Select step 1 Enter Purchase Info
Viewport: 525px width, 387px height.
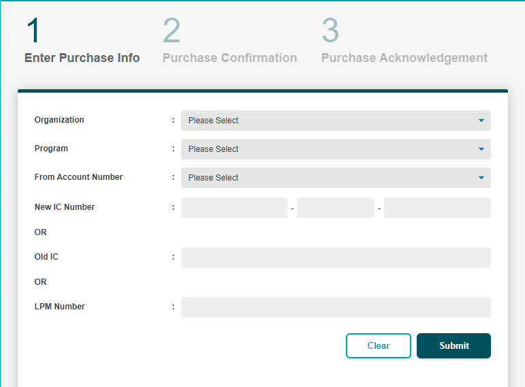[82, 58]
